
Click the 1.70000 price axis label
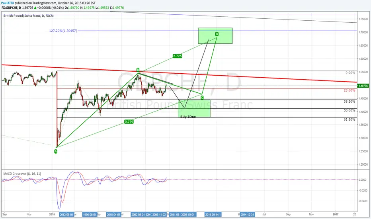click(363, 32)
